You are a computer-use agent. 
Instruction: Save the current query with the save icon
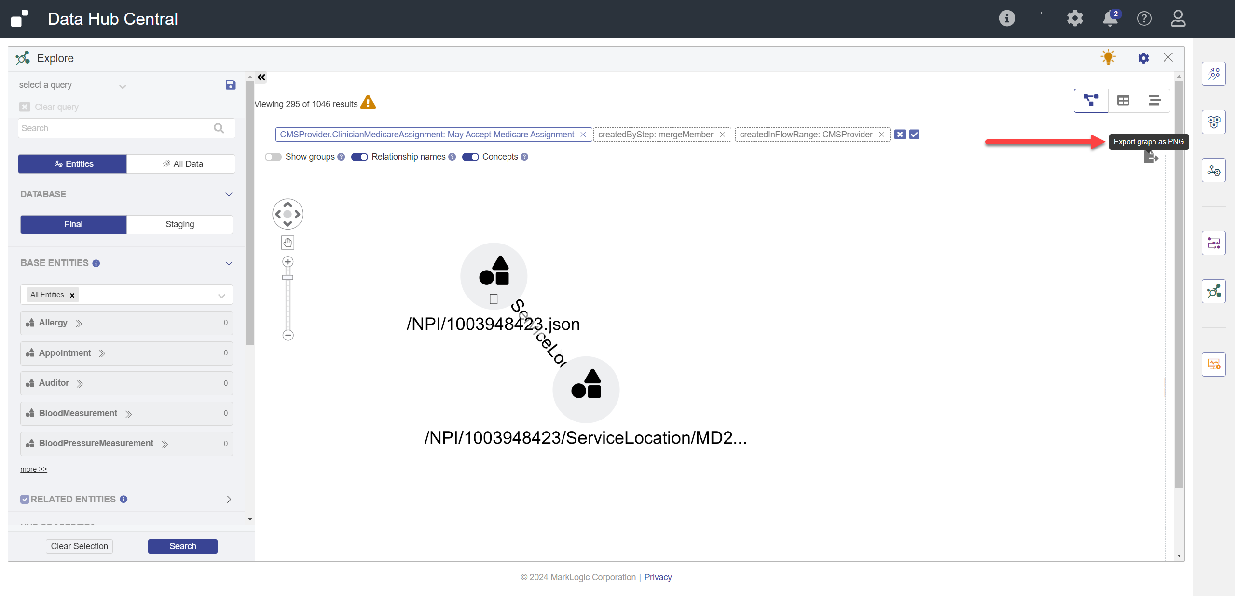(230, 84)
